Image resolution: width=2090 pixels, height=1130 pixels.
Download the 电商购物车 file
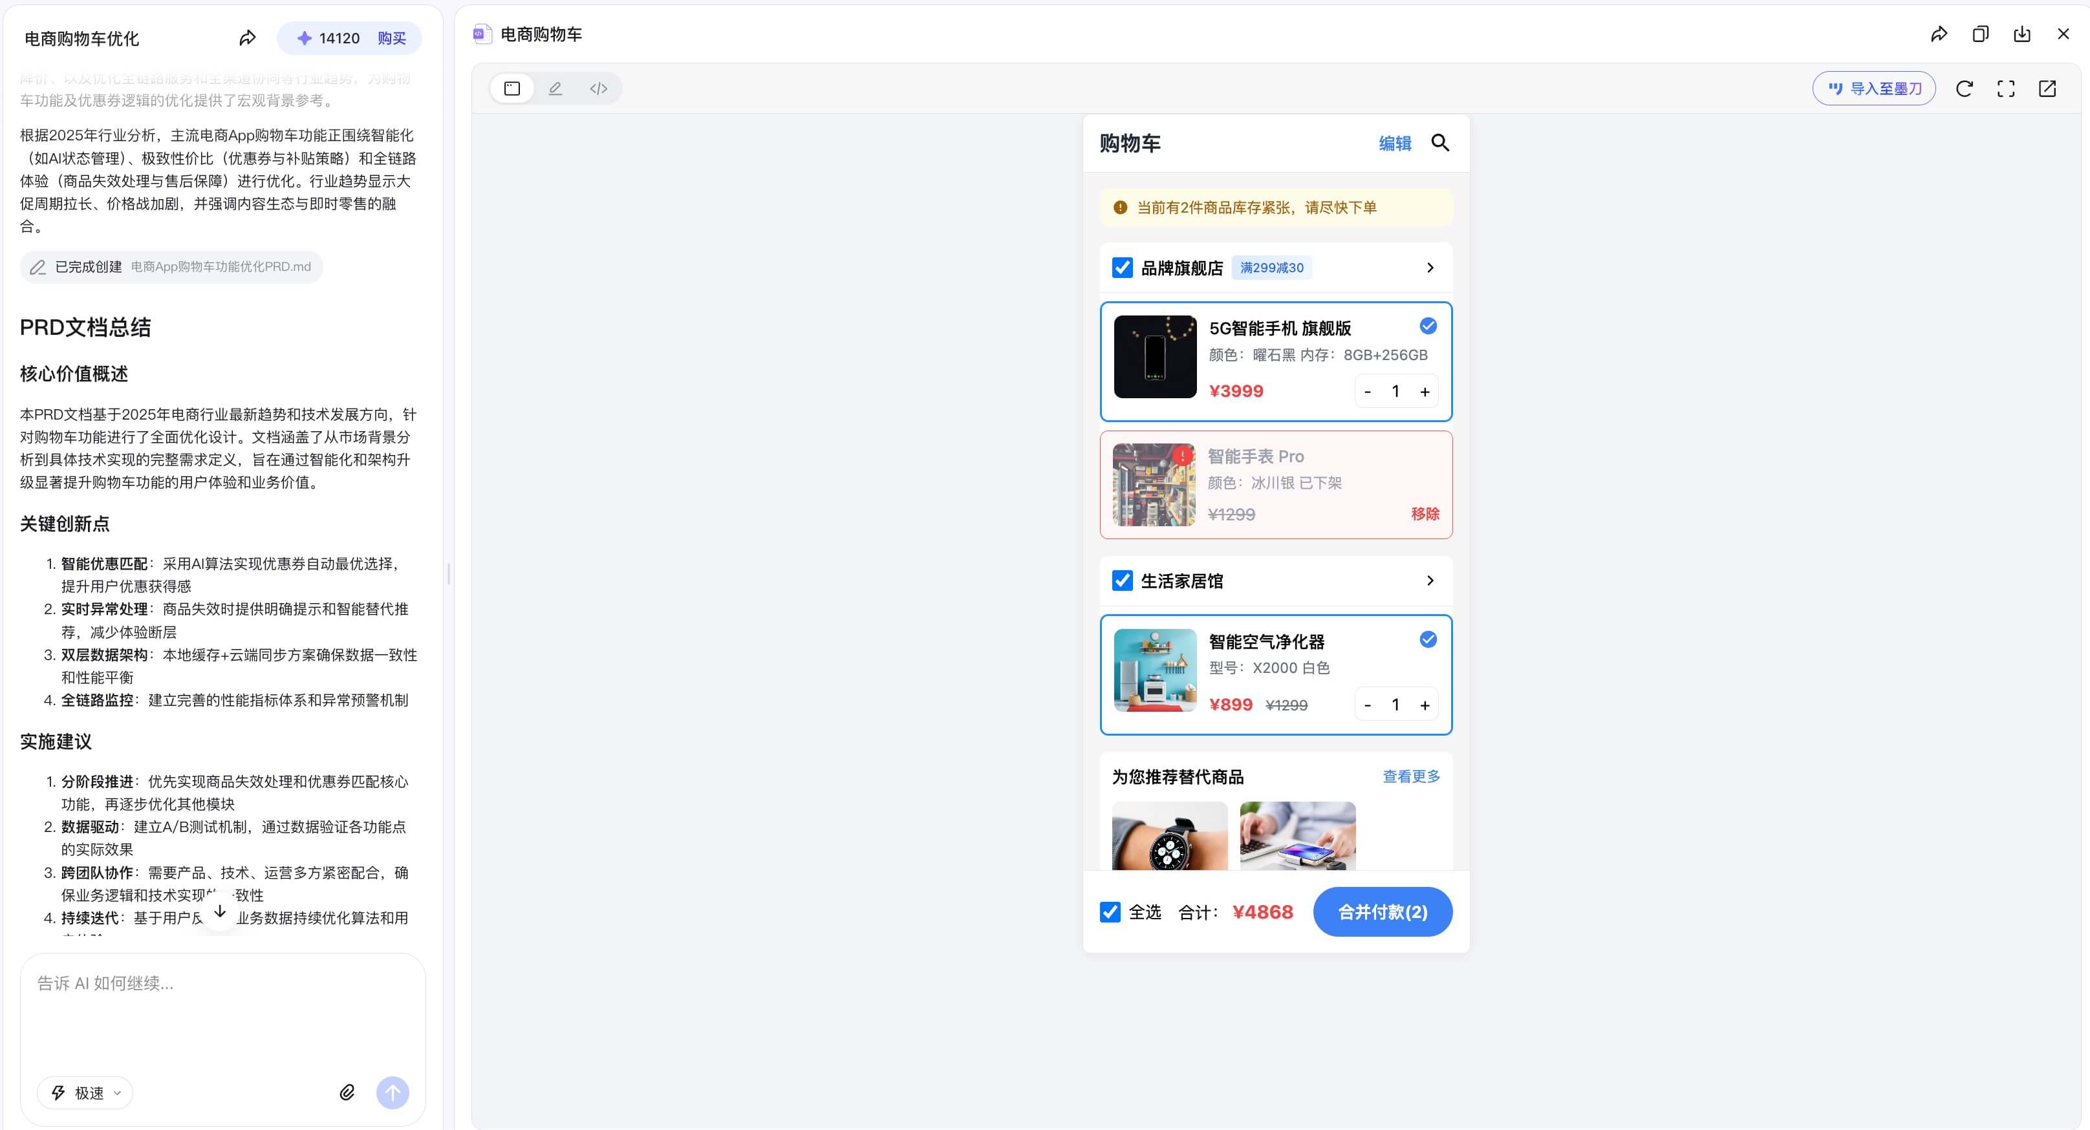pyautogui.click(x=2022, y=34)
